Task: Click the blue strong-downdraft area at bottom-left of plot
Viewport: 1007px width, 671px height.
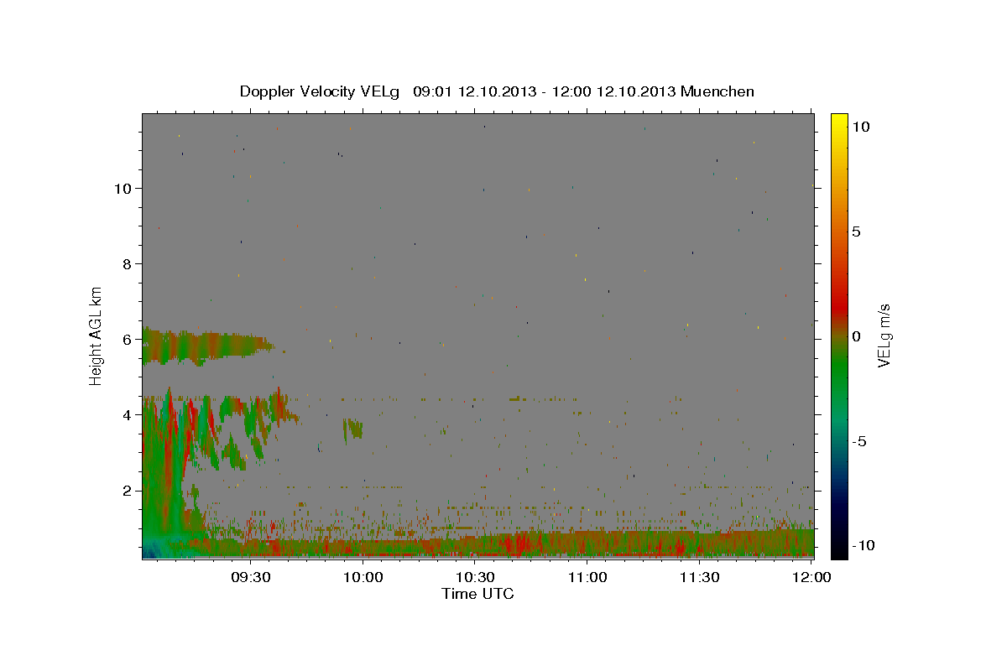Action: click(x=152, y=551)
